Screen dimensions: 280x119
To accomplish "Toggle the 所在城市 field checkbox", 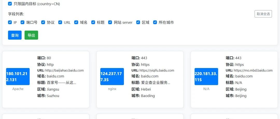I will pos(155,22).
